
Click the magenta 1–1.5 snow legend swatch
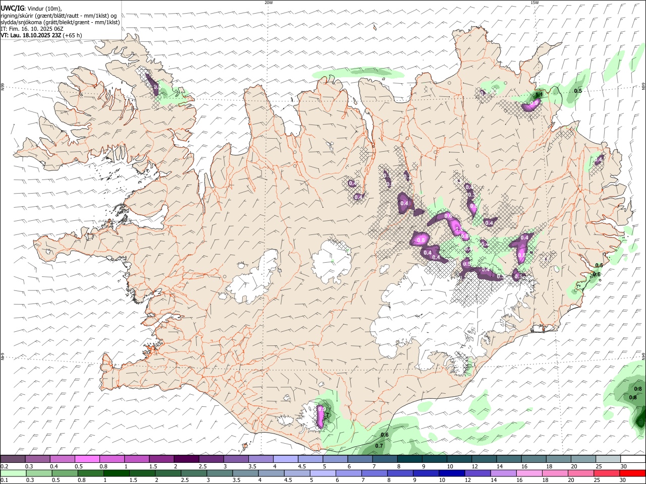[137, 459]
